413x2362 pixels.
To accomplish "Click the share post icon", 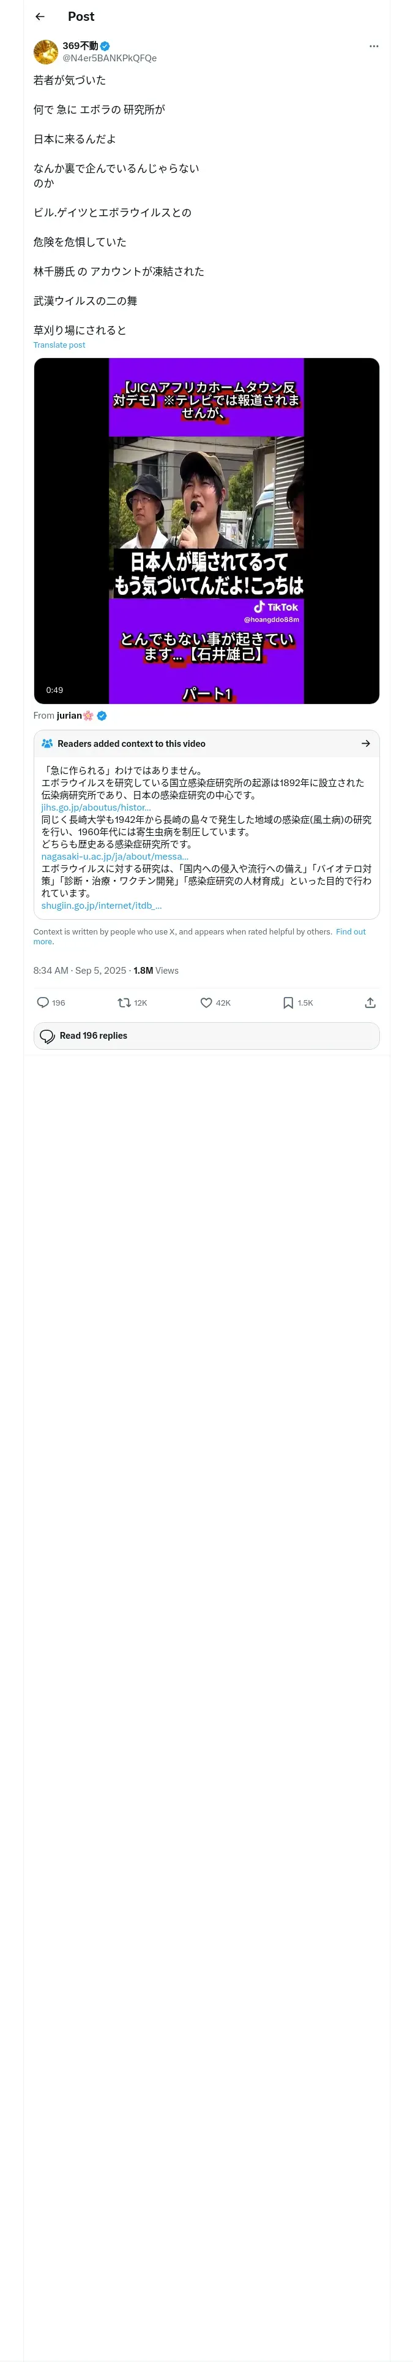I will [370, 1002].
